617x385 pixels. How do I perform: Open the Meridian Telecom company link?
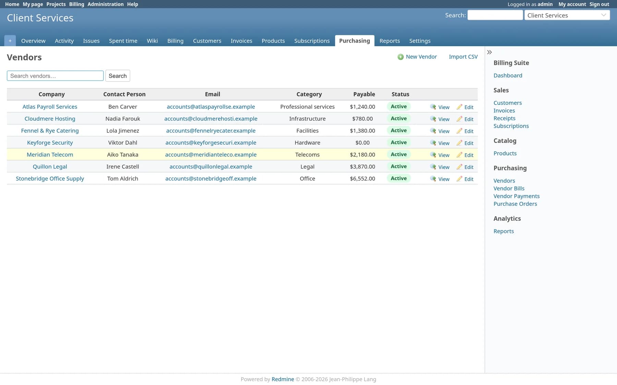click(50, 154)
